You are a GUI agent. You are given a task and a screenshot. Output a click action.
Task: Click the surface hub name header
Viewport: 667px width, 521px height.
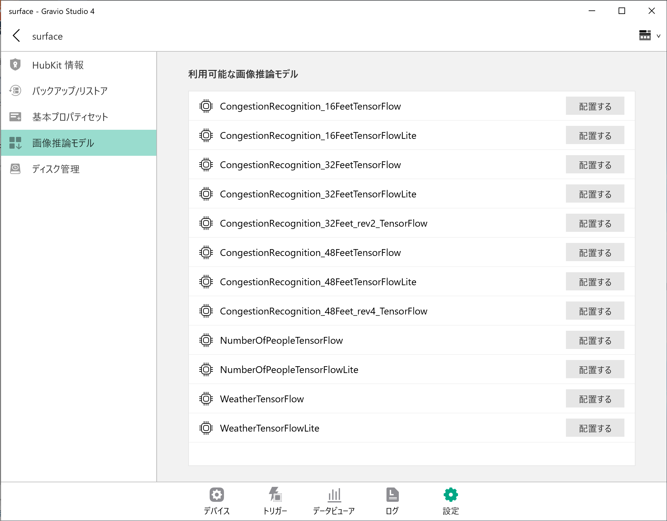click(x=47, y=36)
